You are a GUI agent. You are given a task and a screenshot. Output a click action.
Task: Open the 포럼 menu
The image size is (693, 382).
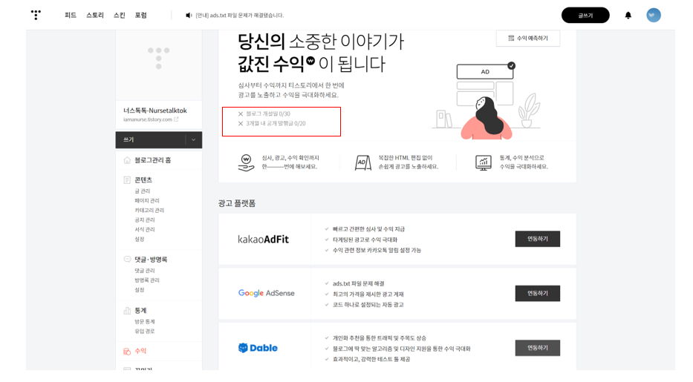(140, 16)
